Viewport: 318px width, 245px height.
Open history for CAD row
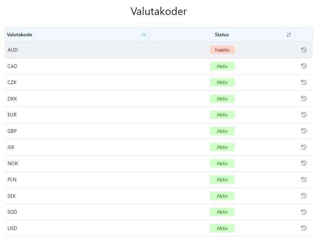pyautogui.click(x=304, y=66)
